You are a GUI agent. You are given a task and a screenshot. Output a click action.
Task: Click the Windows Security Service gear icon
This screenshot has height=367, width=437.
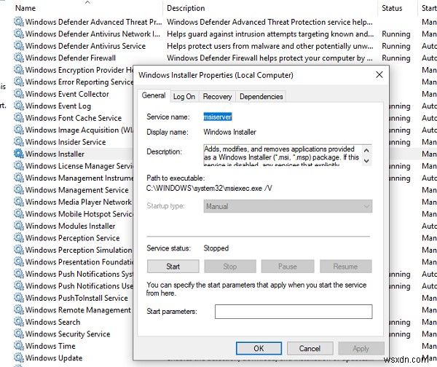(x=19, y=334)
